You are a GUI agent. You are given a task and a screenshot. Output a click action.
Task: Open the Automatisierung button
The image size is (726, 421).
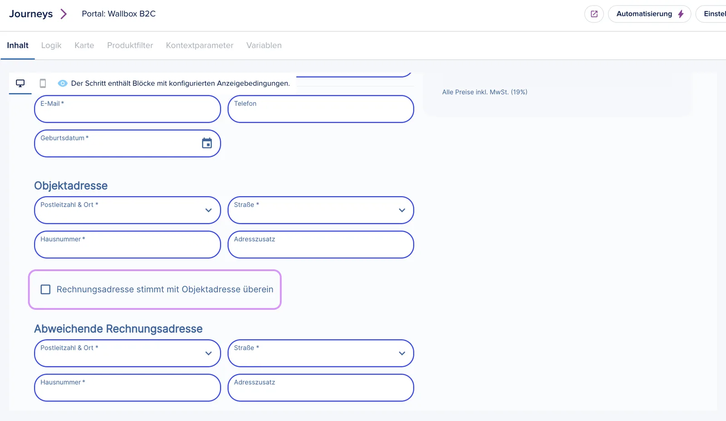649,14
